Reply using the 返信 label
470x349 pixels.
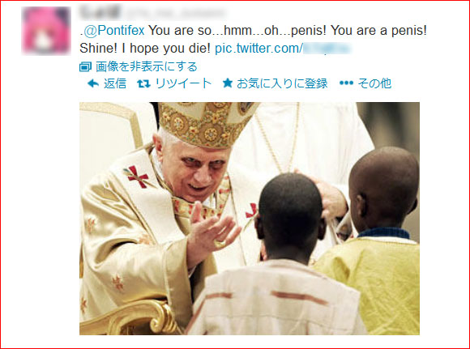(115, 83)
